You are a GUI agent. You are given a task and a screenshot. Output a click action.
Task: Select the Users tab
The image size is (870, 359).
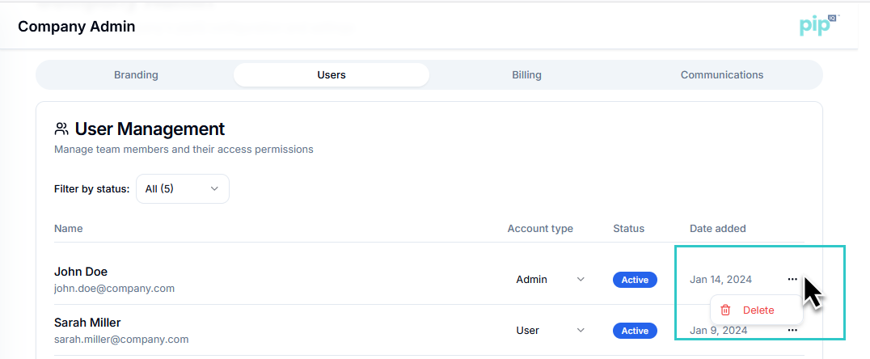(332, 75)
